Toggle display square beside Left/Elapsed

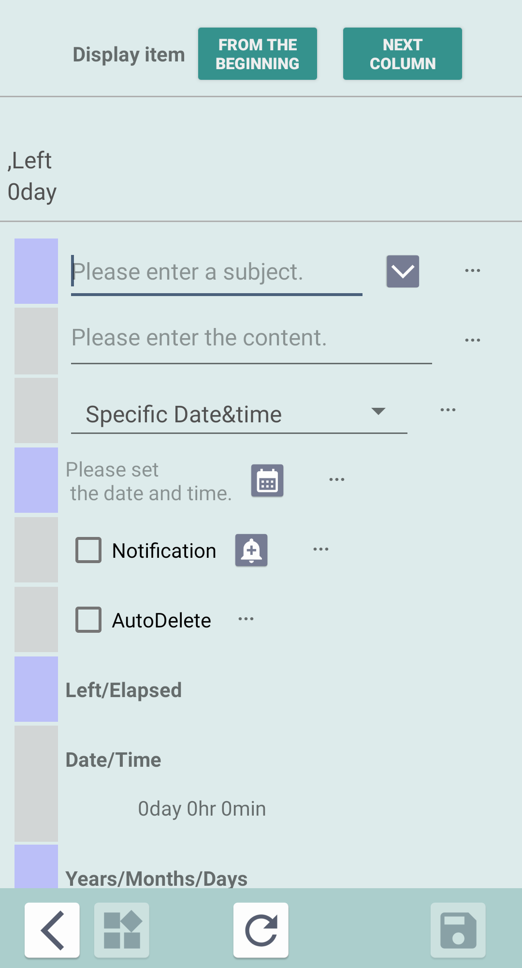pos(36,689)
